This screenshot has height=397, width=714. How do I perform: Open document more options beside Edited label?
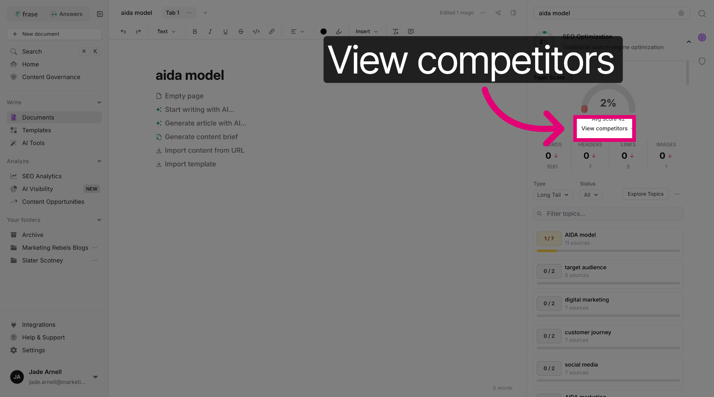(x=483, y=13)
